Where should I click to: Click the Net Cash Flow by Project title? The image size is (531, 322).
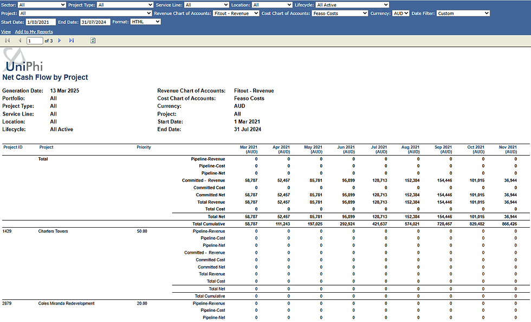pyautogui.click(x=45, y=78)
